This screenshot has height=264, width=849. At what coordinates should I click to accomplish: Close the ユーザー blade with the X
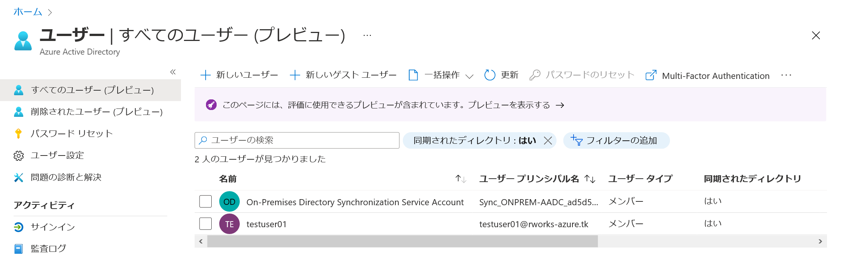(816, 35)
